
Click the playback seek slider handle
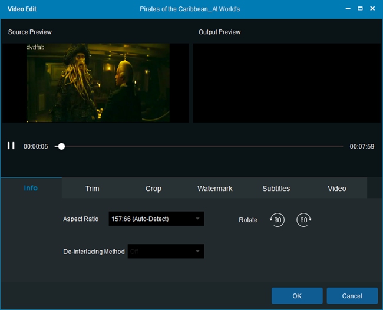(61, 146)
